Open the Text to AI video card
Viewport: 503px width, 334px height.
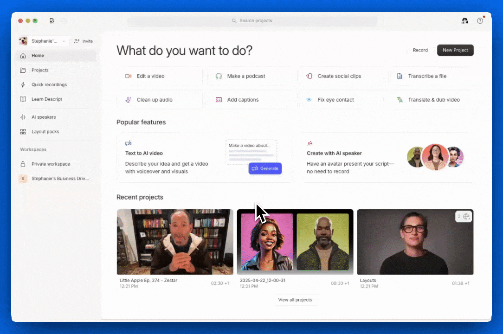click(204, 158)
